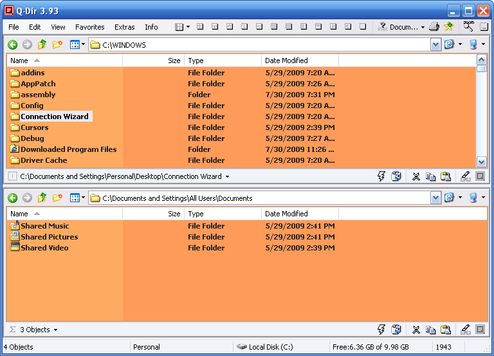Open the Favorites menu
The width and height of the screenshot is (494, 356).
[x=90, y=27]
